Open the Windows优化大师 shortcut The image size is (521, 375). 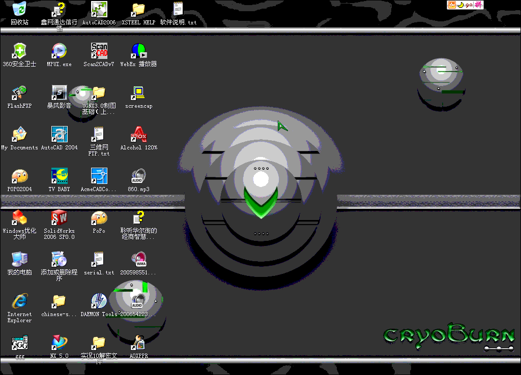click(x=20, y=217)
